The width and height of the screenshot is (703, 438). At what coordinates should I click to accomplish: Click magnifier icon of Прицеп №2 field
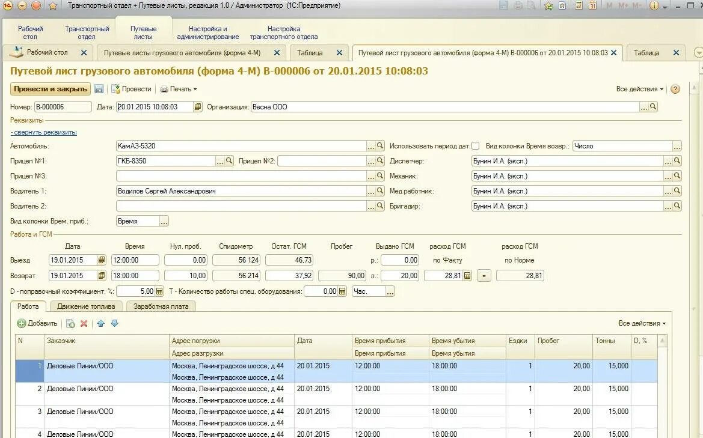pyautogui.click(x=380, y=160)
